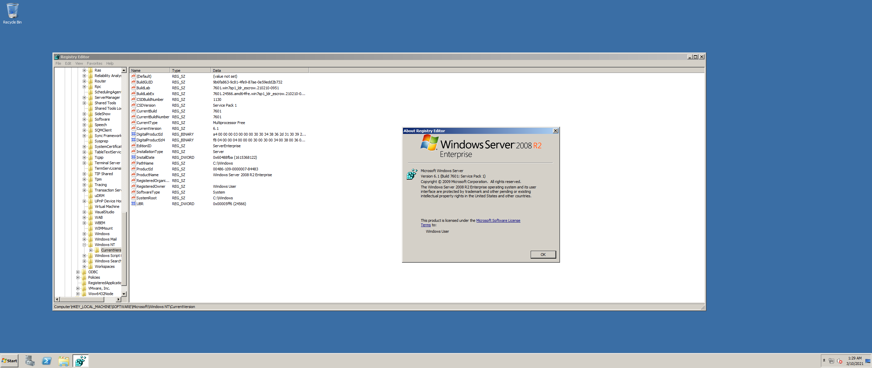Sort values by the Data column header
The height and width of the screenshot is (368, 872).
point(260,71)
